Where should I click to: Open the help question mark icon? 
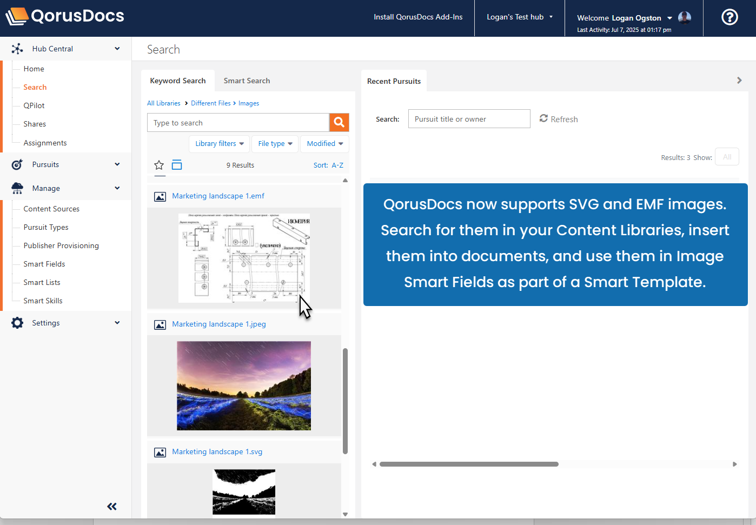[730, 17]
